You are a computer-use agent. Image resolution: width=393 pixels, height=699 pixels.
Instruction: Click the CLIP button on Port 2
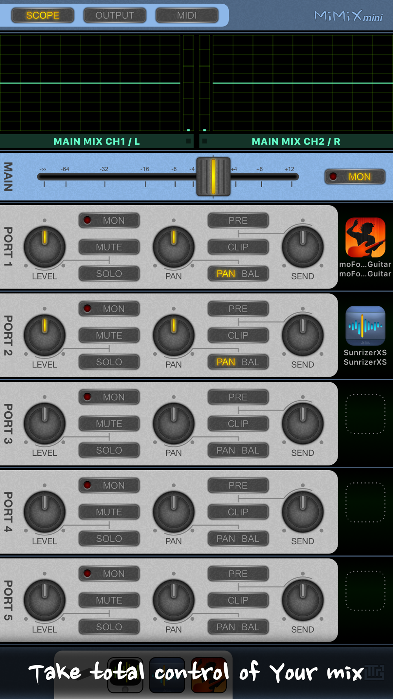[238, 335]
